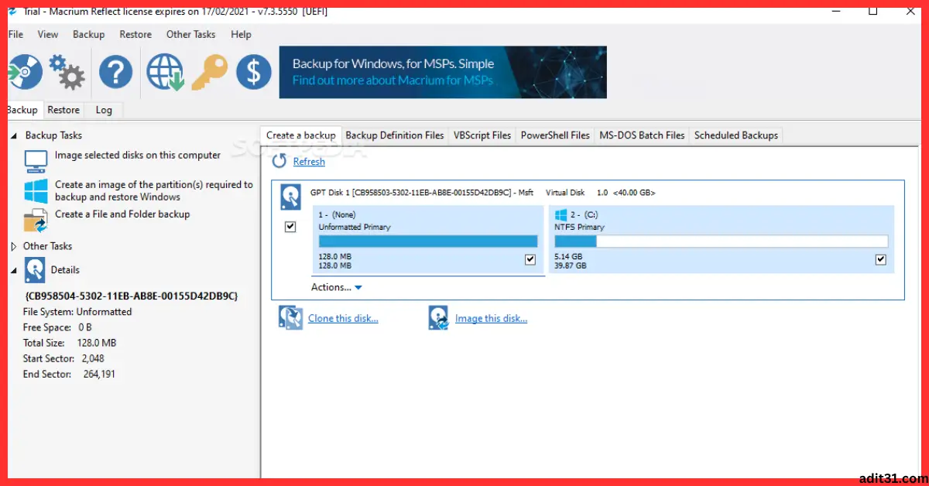Image resolution: width=929 pixels, height=486 pixels.
Task: Click the Free Space 0 B detail
Action: [x=57, y=327]
